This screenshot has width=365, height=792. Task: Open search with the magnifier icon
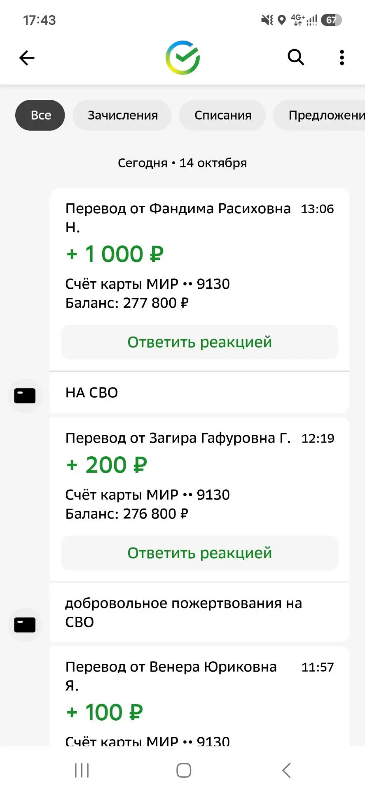tap(296, 57)
